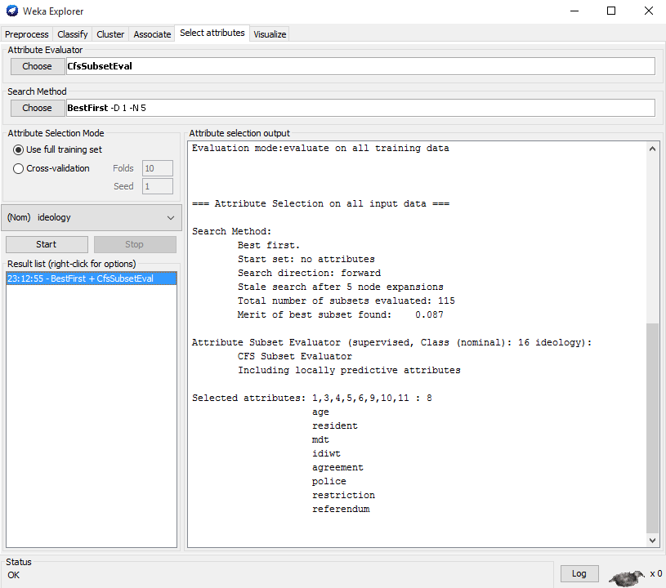The image size is (666, 588).
Task: Go to the Cluster tab
Action: point(110,34)
